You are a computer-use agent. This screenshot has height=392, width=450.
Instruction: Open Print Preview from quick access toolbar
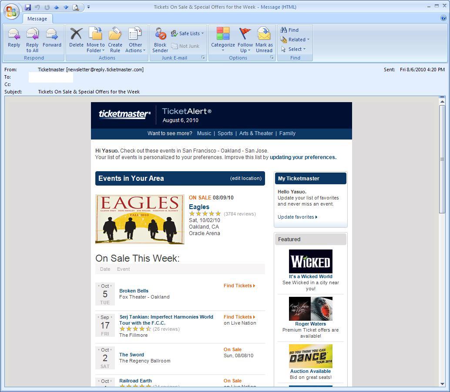[x=76, y=7]
